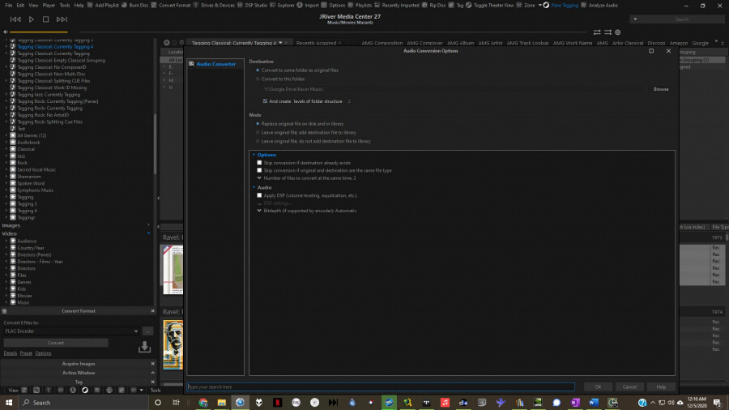This screenshot has width=729, height=410.
Task: Click the Browse button for destination folder
Action: (661, 89)
